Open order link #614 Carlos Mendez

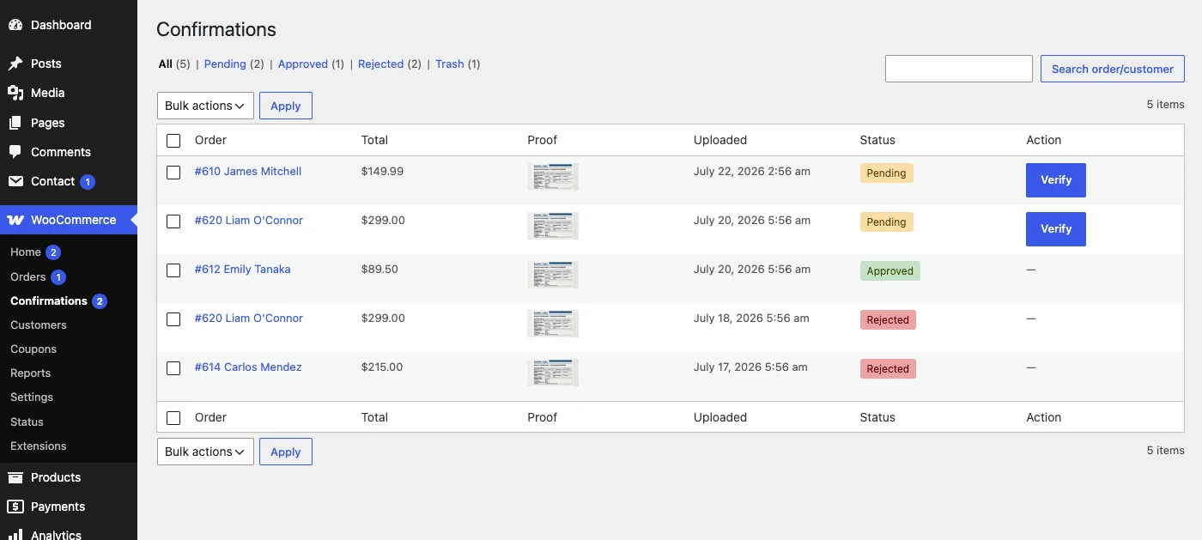[x=248, y=367]
